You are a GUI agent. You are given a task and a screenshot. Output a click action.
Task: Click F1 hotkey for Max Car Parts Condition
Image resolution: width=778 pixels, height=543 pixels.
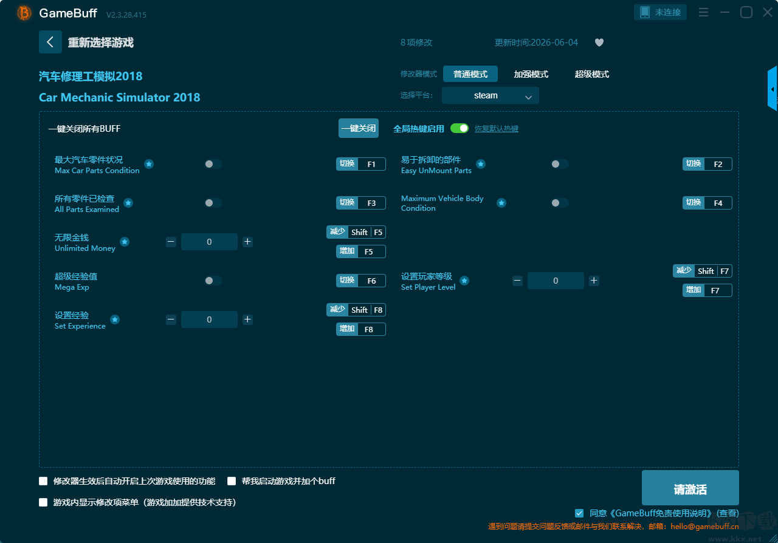click(361, 164)
